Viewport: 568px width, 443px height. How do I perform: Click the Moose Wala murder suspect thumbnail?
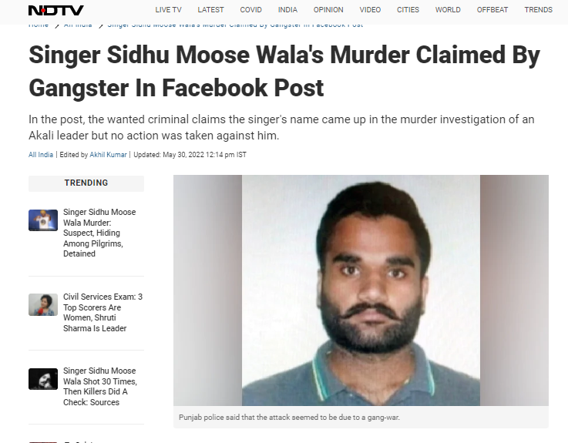[x=43, y=220]
